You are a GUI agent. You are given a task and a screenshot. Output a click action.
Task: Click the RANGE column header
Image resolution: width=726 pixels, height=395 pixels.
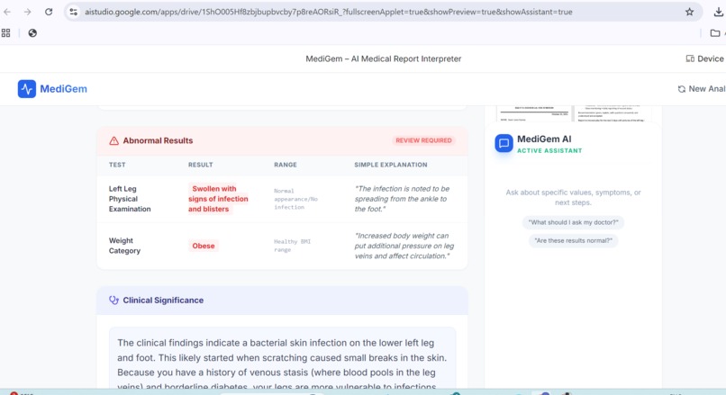pos(286,165)
